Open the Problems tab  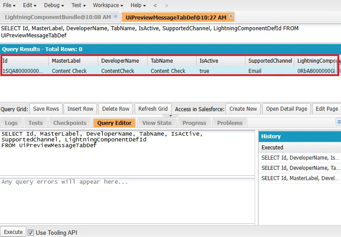(x=230, y=123)
